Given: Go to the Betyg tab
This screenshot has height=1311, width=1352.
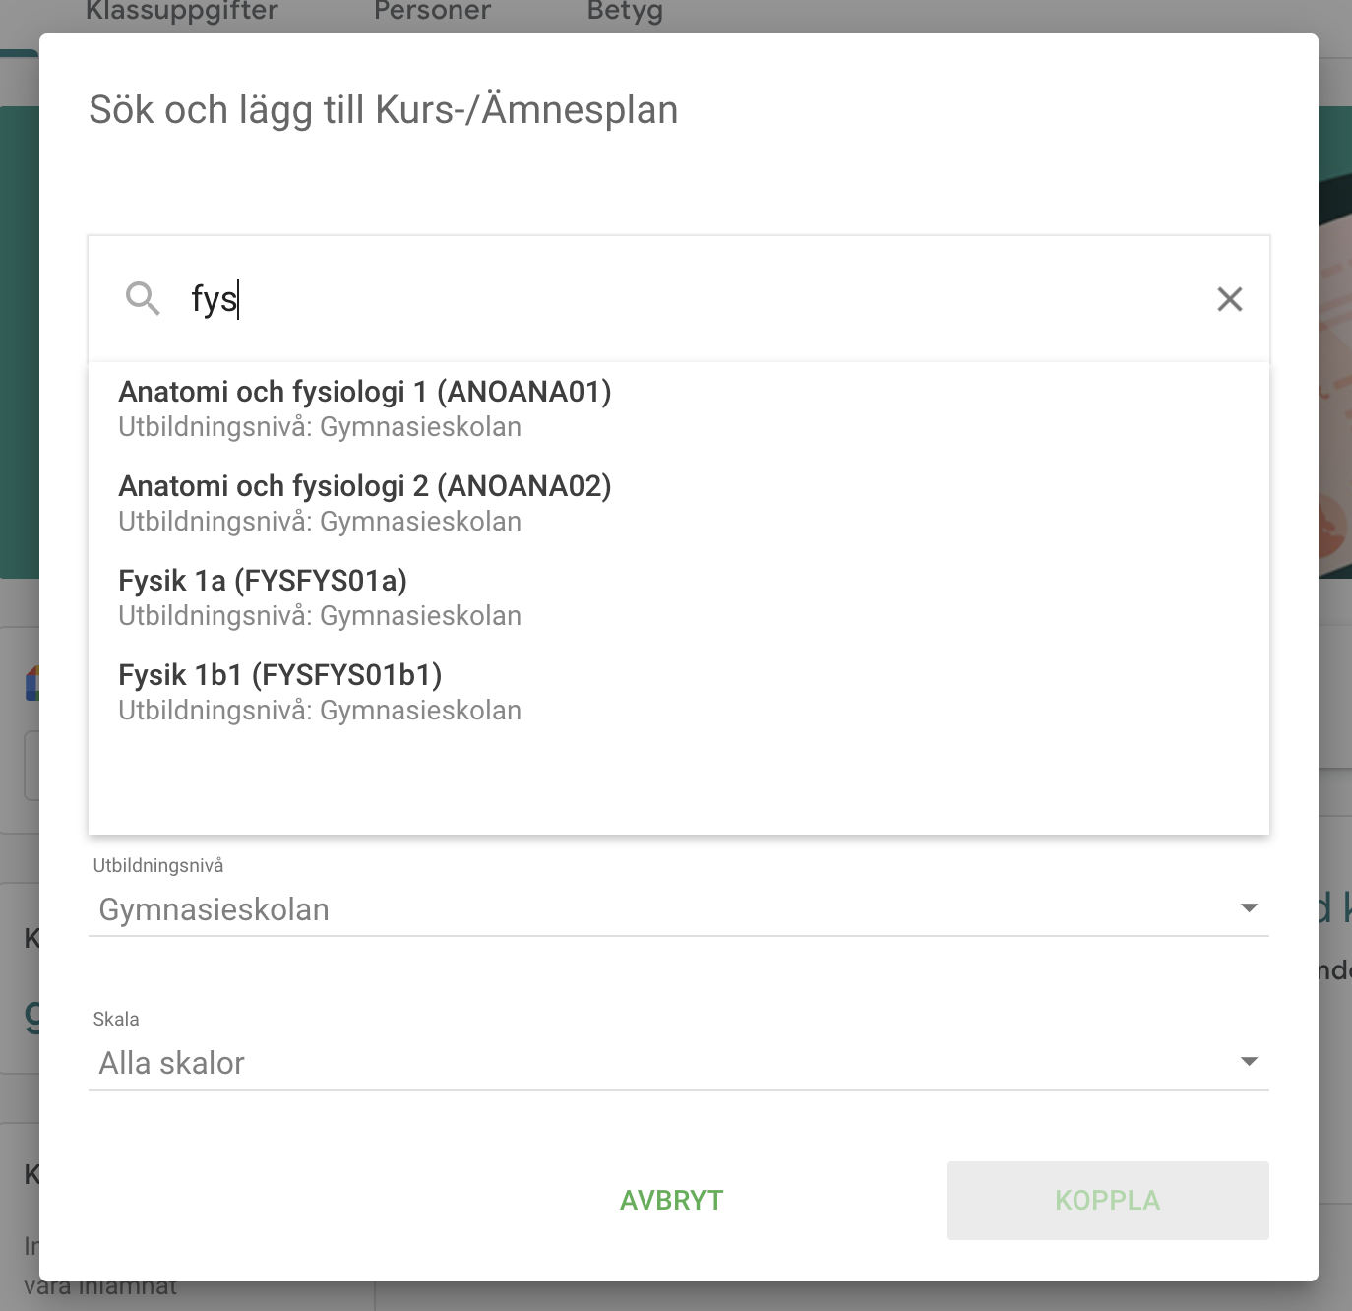Looking at the screenshot, I should (x=625, y=12).
